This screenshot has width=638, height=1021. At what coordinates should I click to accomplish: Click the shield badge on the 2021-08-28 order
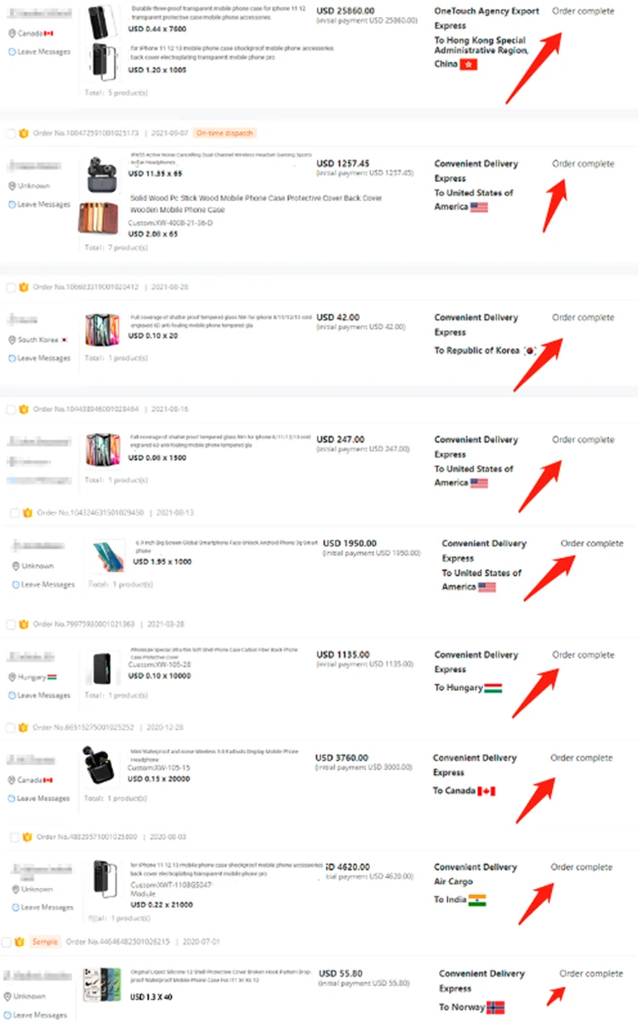pos(24,288)
